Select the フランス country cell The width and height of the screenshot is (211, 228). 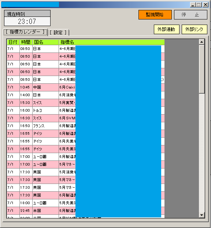45,126
